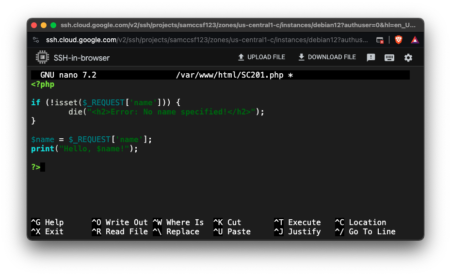Click the closing ?> PHP tag

pos(36,167)
